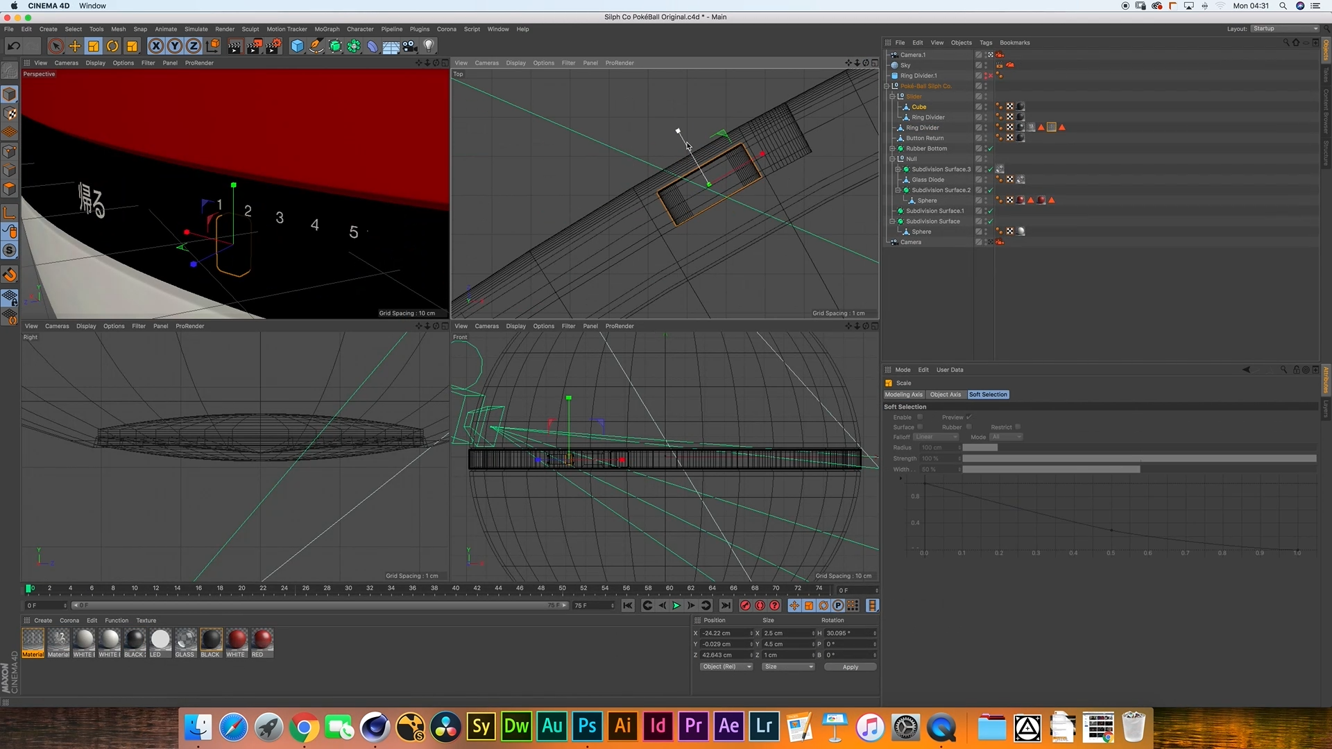
Task: Open the Pen spline tool
Action: (x=316, y=46)
